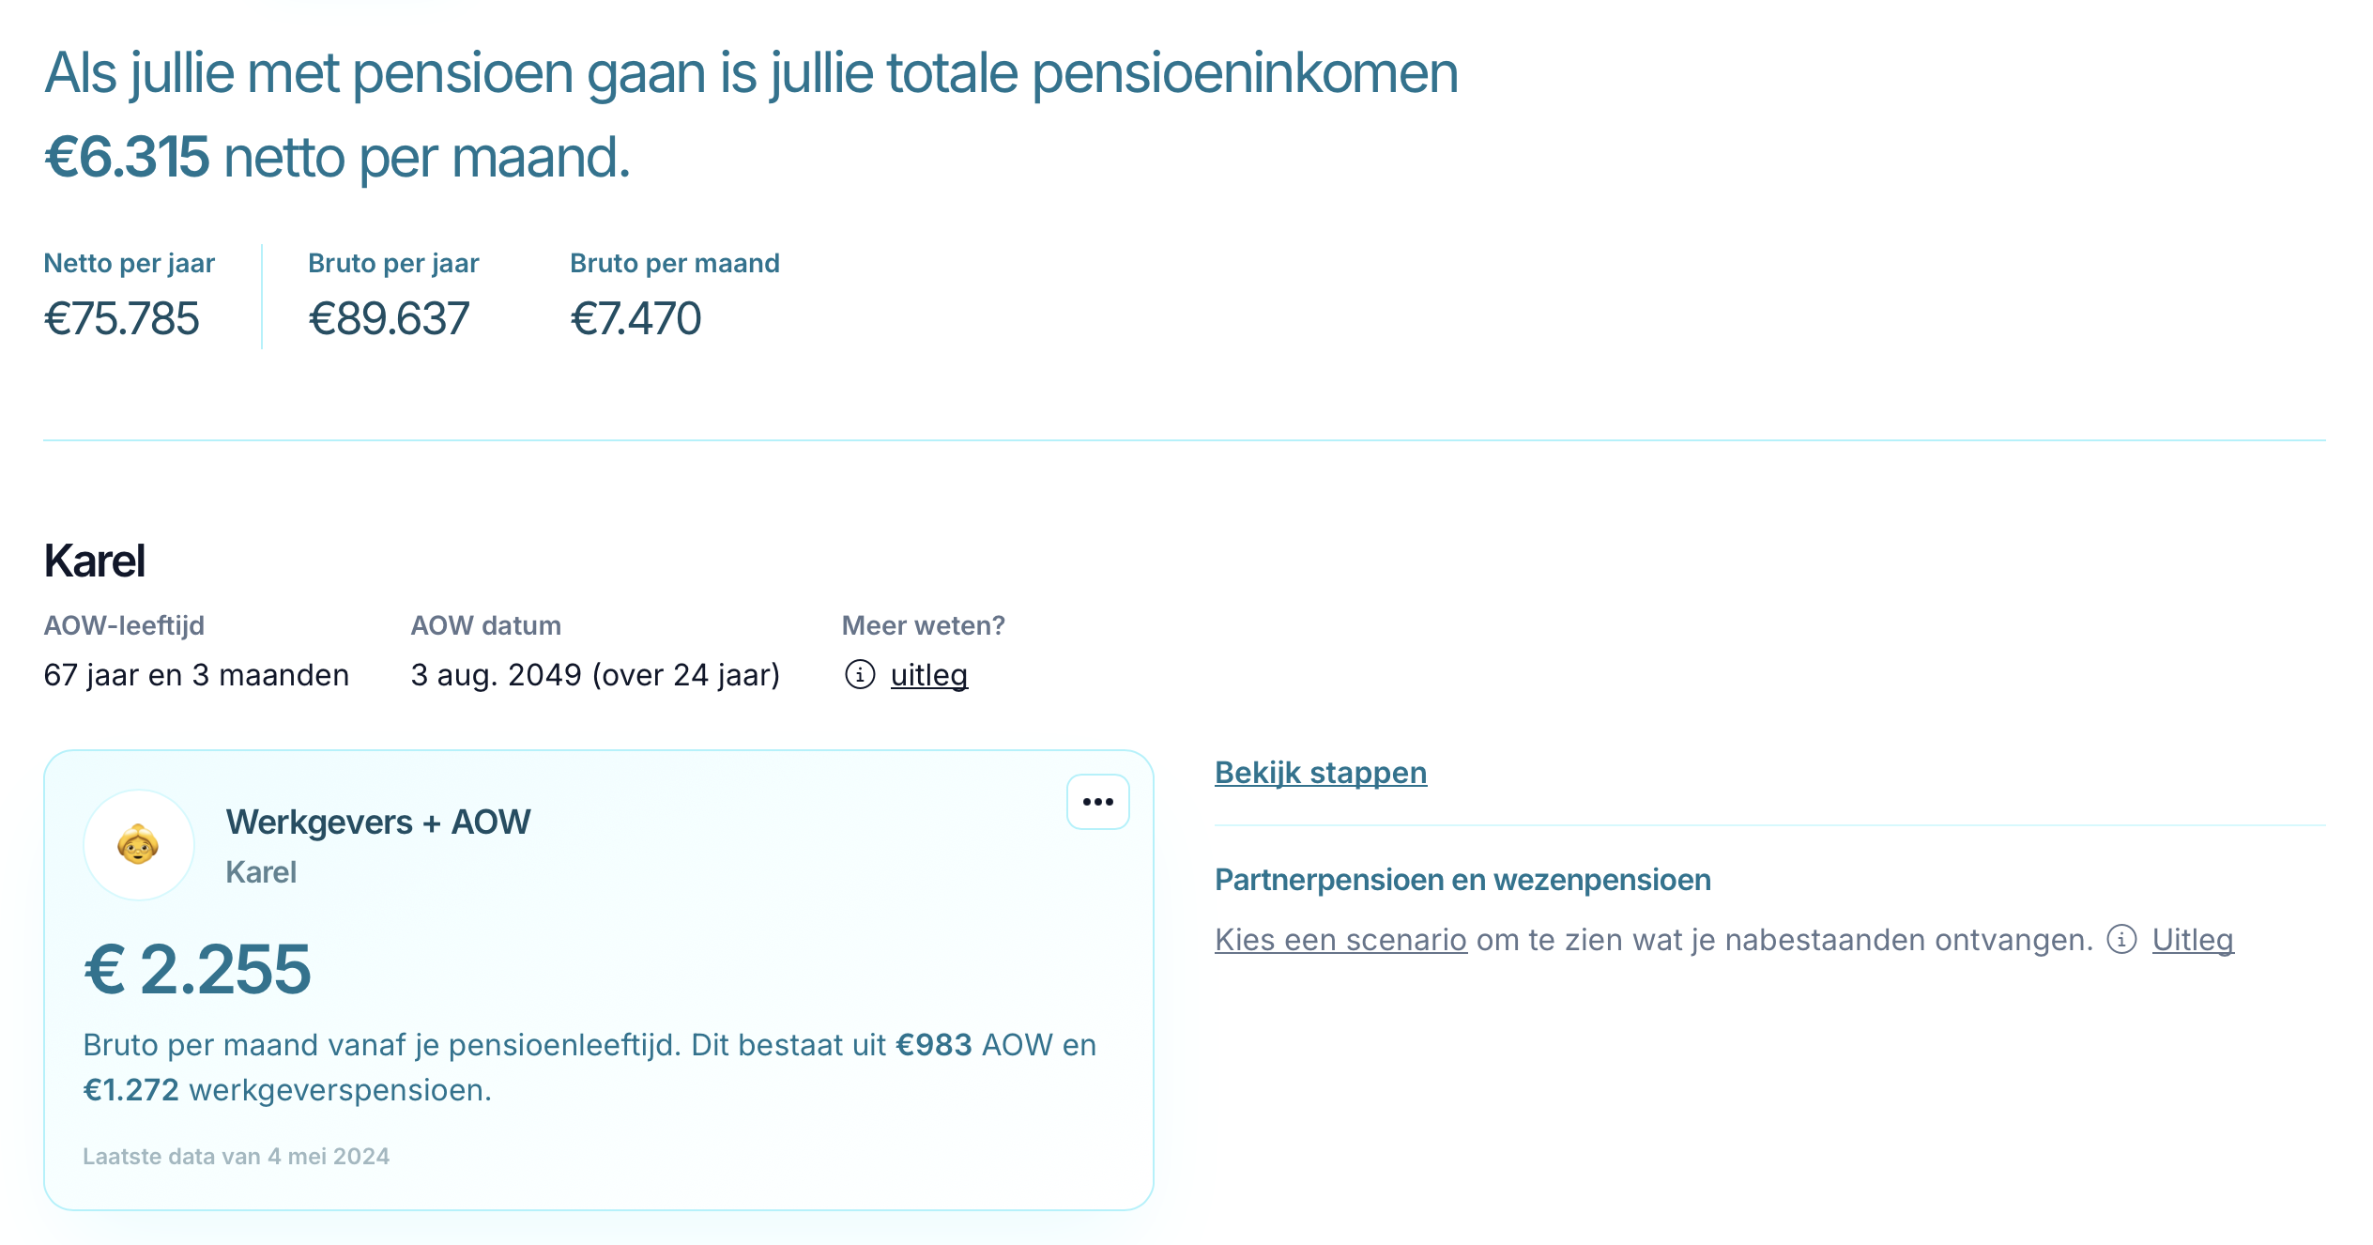Click the Bruto per maand value €7.470
This screenshot has height=1245, width=2373.
click(635, 319)
